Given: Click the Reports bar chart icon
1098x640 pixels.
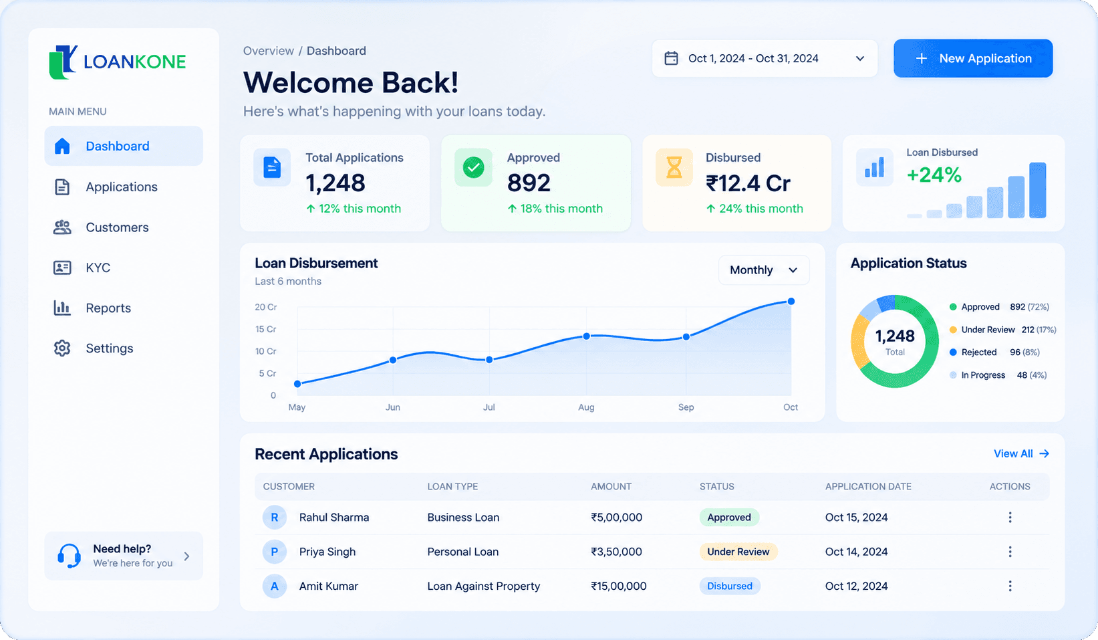Looking at the screenshot, I should pyautogui.click(x=62, y=308).
